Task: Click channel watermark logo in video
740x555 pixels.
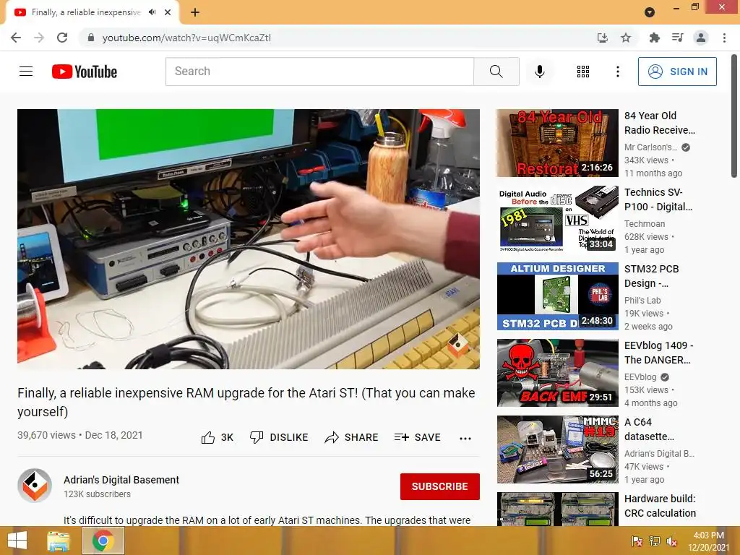Action: tap(457, 345)
